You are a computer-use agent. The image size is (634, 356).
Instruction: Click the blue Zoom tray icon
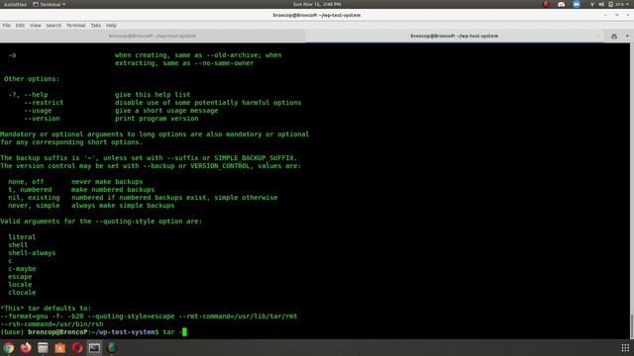click(x=577, y=4)
